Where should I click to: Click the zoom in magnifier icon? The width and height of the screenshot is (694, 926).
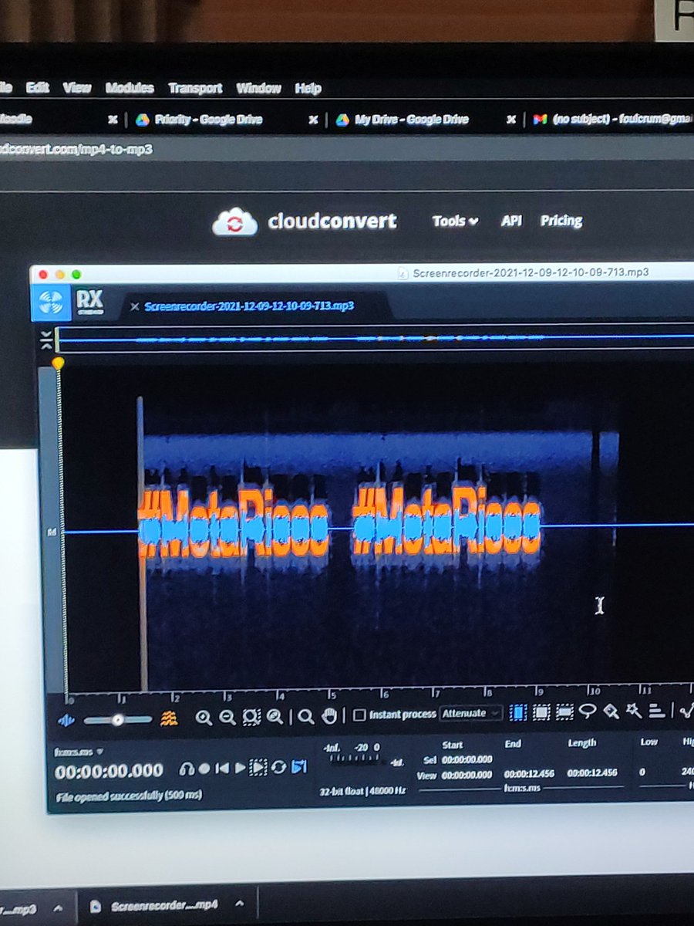pos(204,717)
